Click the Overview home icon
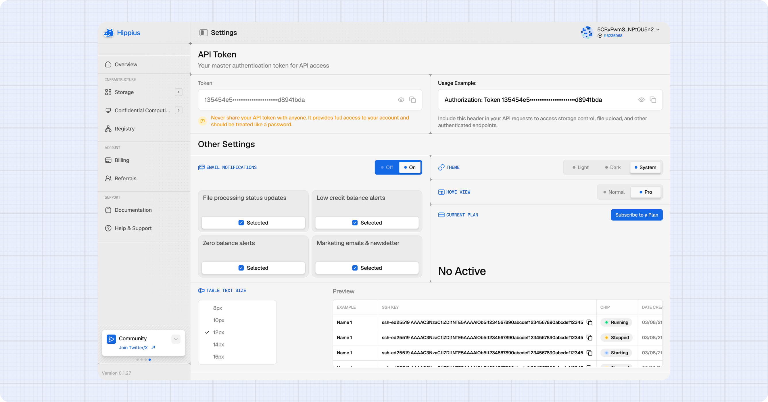 (108, 64)
